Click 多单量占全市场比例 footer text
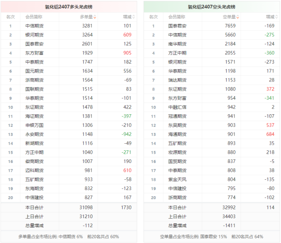 69,237
